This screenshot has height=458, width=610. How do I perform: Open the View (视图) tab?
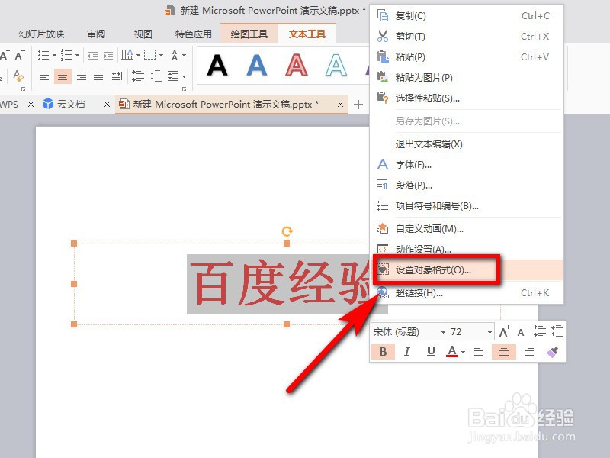(x=143, y=34)
